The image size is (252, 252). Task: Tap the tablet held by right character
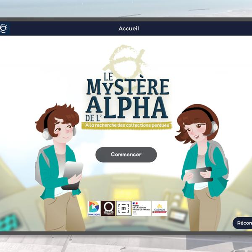pyautogui.click(x=199, y=174)
